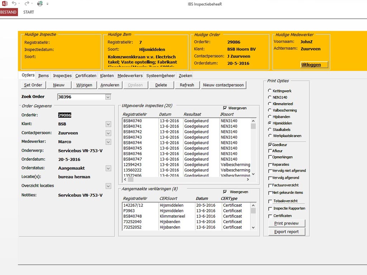This screenshot has width=367, height=275.
Task: Select verklaring row BSB40748
Action: (186, 216)
